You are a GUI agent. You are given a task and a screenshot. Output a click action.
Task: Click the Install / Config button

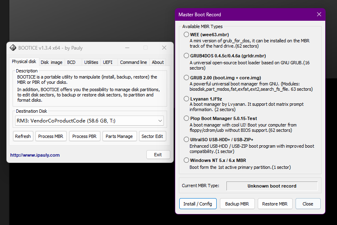198,204
